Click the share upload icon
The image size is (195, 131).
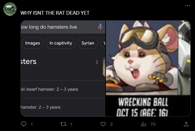pos(186,124)
